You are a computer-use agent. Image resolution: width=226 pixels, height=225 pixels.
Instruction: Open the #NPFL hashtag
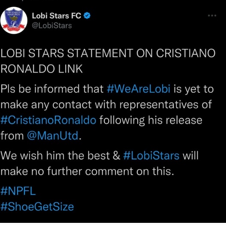18,191
